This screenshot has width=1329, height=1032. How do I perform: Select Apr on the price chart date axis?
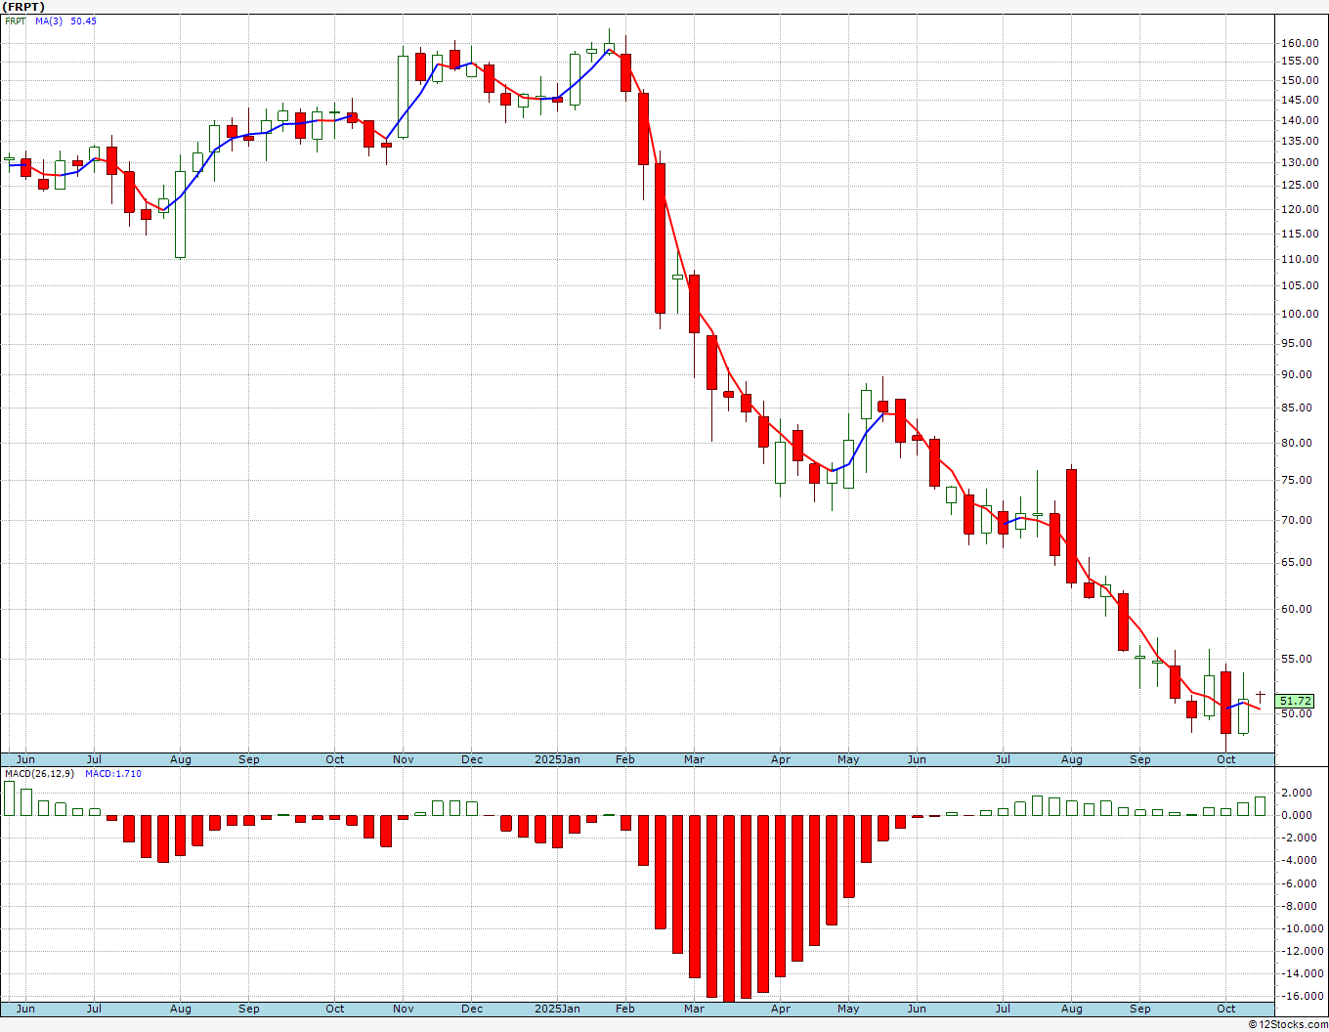(781, 759)
